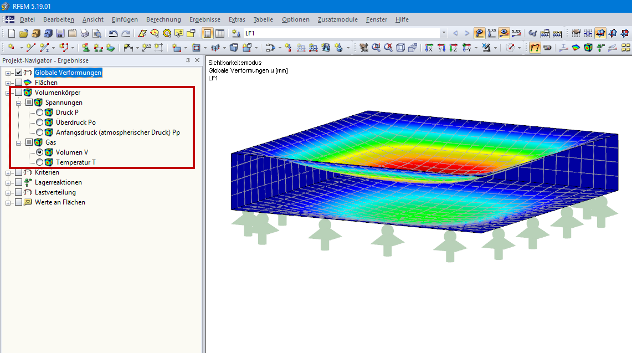Click the Next load case arrow
Screen dimensions: 632x353
pos(467,33)
